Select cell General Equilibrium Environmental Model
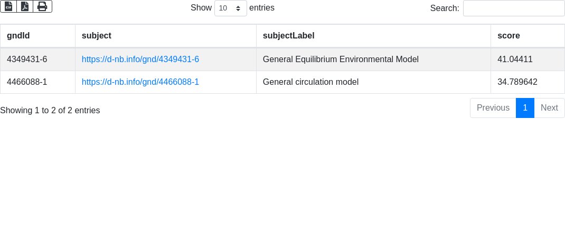 [373, 60]
